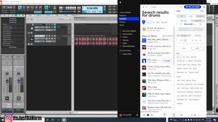The image size is (218, 122).
Task: Open Likes in Splice sidebar
Action: [x=125, y=43]
